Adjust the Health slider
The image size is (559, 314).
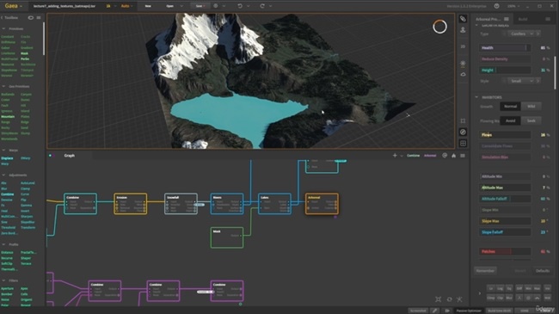(505, 48)
